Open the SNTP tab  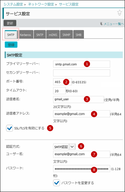[40, 35]
